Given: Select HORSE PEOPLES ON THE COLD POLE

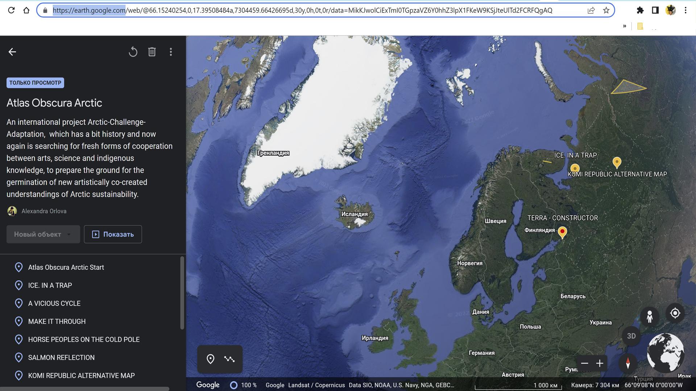Looking at the screenshot, I should (x=84, y=340).
